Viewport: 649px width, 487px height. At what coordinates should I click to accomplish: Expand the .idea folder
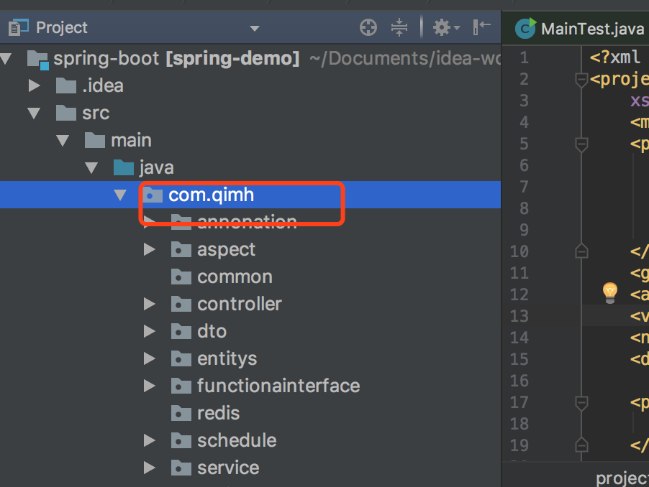pos(34,86)
